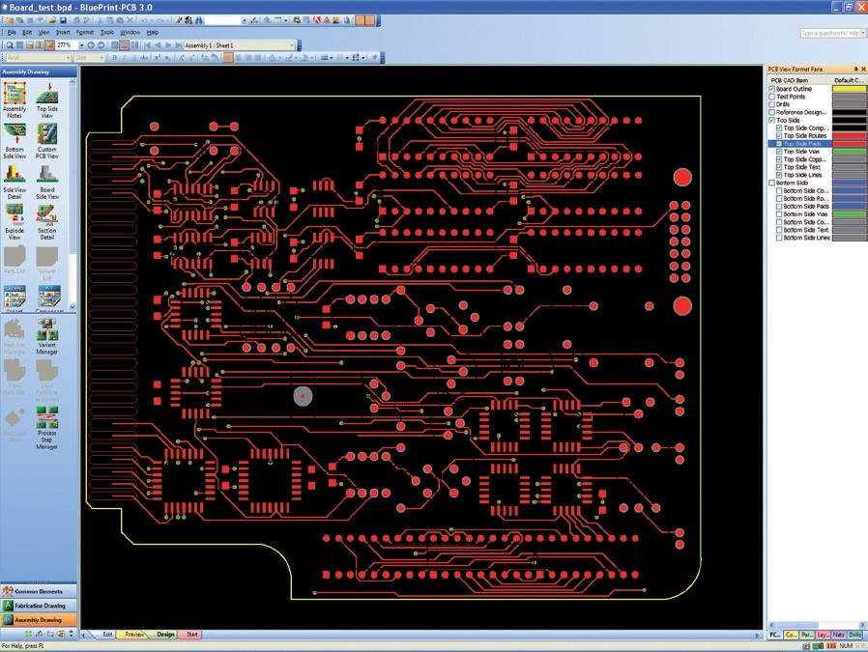Open the Process Step Manager

tap(47, 428)
